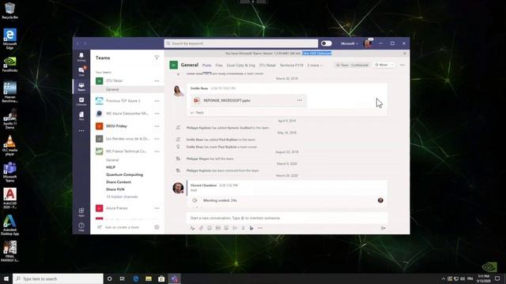Viewport: 506px width, 284px height.
Task: Open more options for SECU Friday team
Action: coord(157,126)
